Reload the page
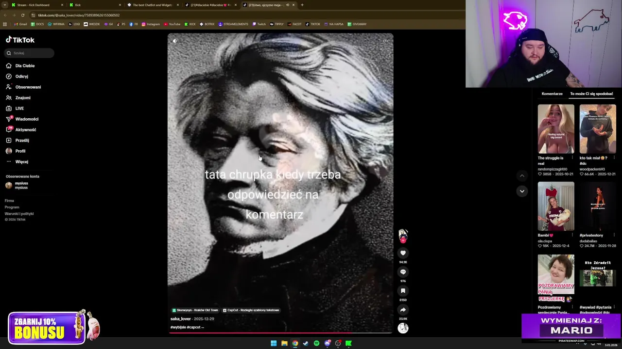Viewport: 622px width, 349px height. [x=22, y=15]
